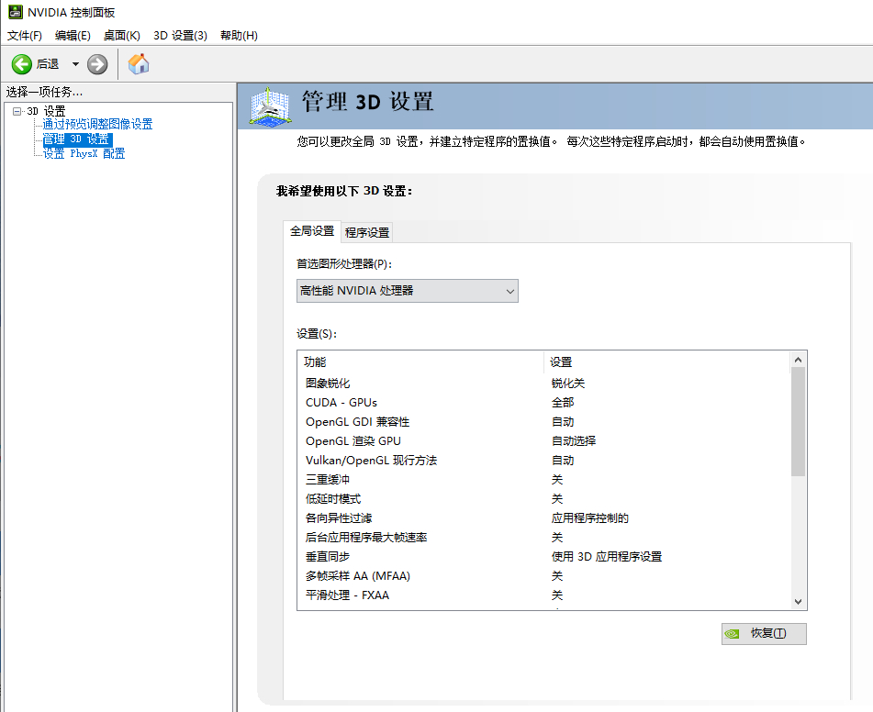Select the 垂直同步 row

[544, 557]
